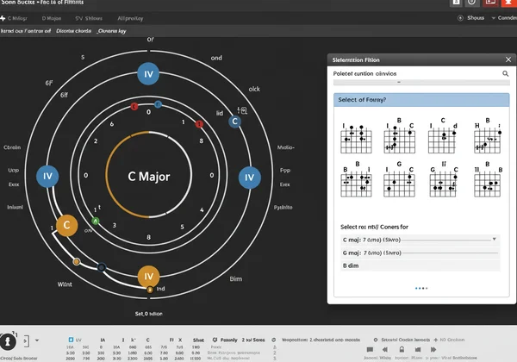The width and height of the screenshot is (517, 362).
Task: Click the lock icon in the playback controls
Action: [402, 349]
